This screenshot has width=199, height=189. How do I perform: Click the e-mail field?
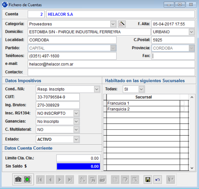(111, 64)
